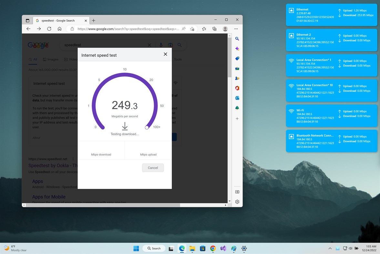Open the browser profile avatar

[x=225, y=29]
